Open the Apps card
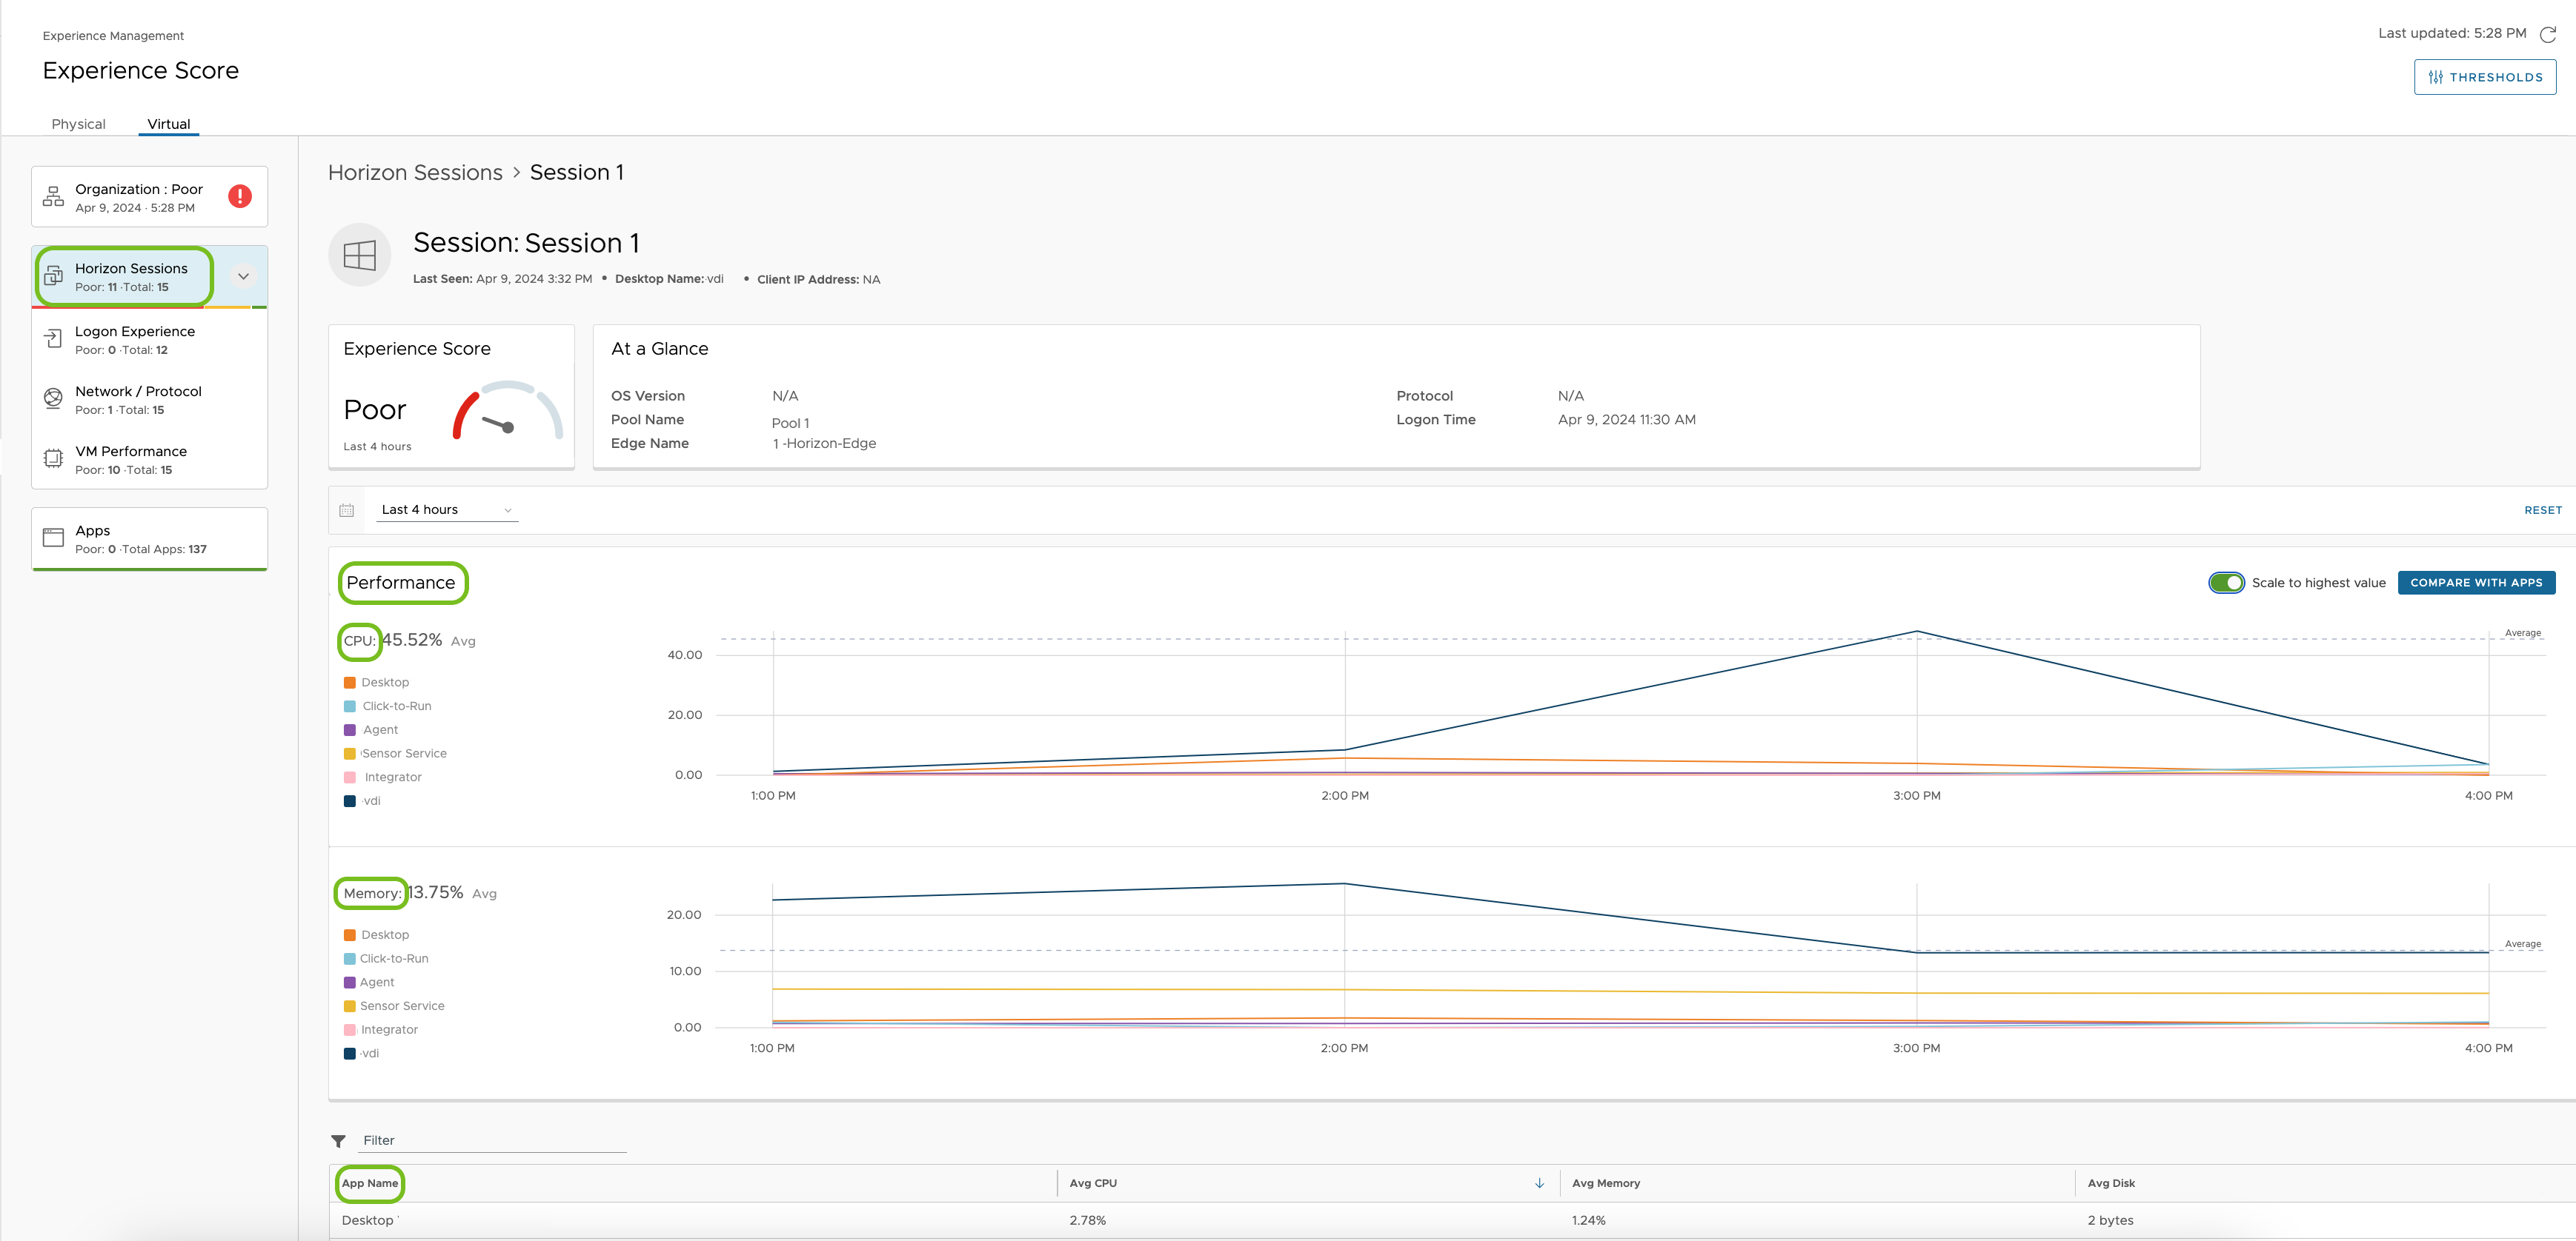 149,538
